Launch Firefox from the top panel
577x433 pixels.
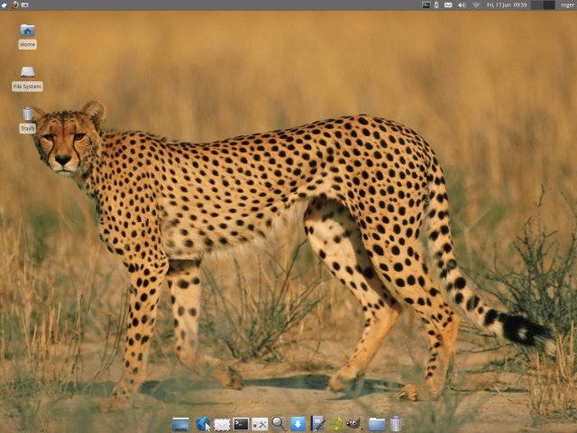pos(14,5)
